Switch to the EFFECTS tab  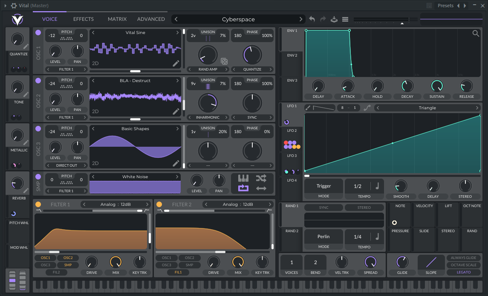click(x=84, y=19)
